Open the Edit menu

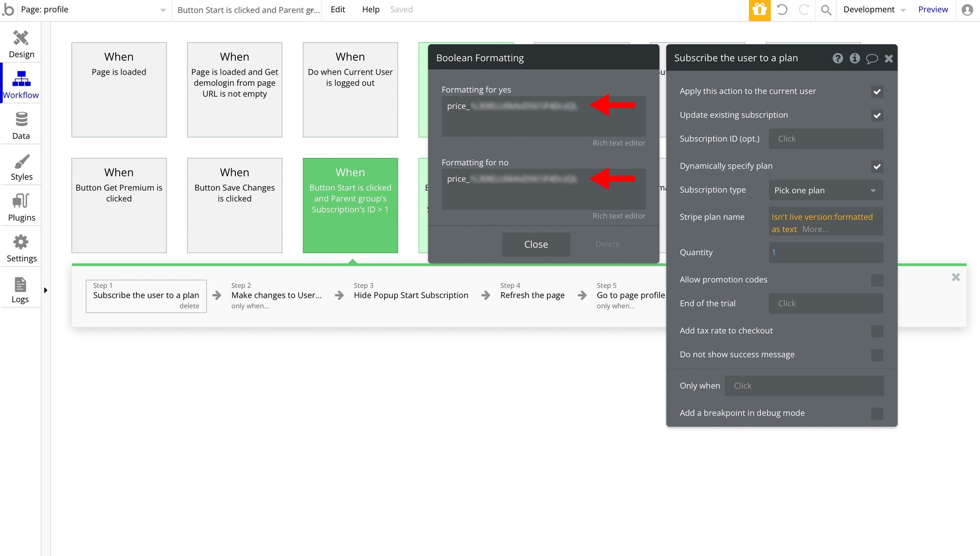[337, 10]
